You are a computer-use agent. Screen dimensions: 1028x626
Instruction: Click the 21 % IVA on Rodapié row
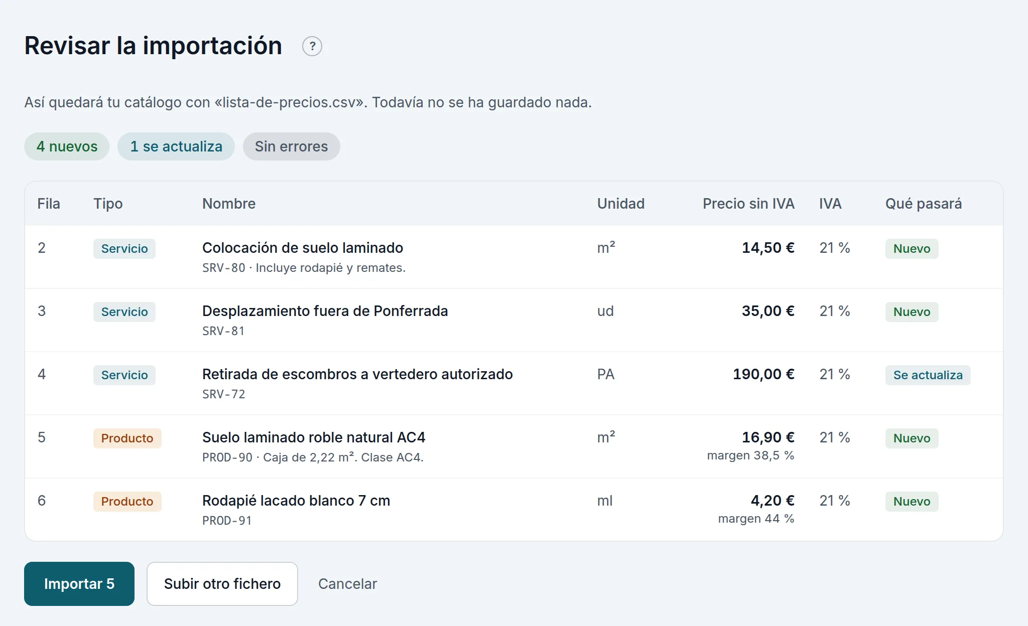(835, 501)
